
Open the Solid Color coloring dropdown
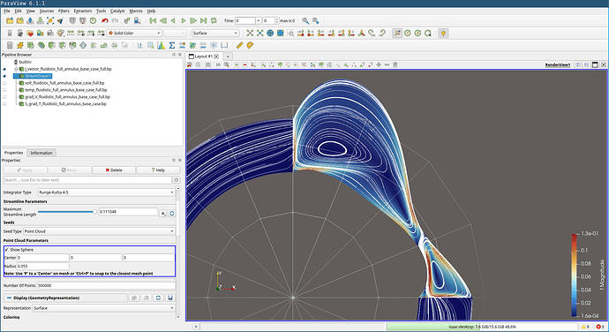[x=134, y=33]
